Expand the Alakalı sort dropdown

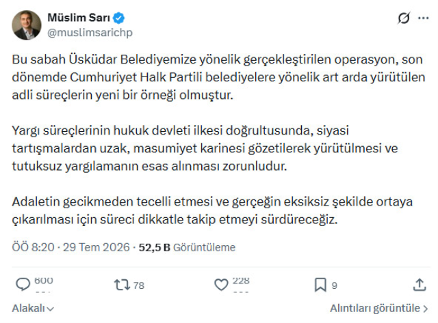click(x=33, y=309)
